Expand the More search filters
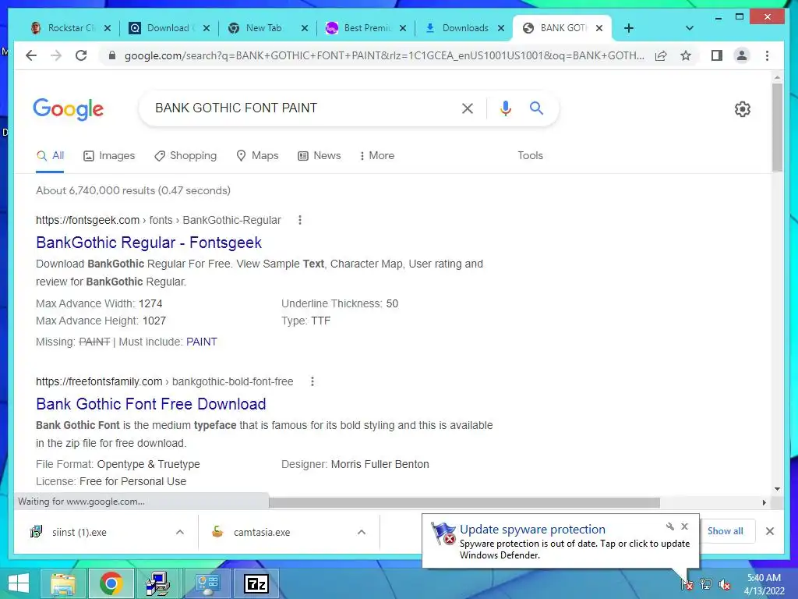Image resolution: width=798 pixels, height=599 pixels. click(377, 155)
